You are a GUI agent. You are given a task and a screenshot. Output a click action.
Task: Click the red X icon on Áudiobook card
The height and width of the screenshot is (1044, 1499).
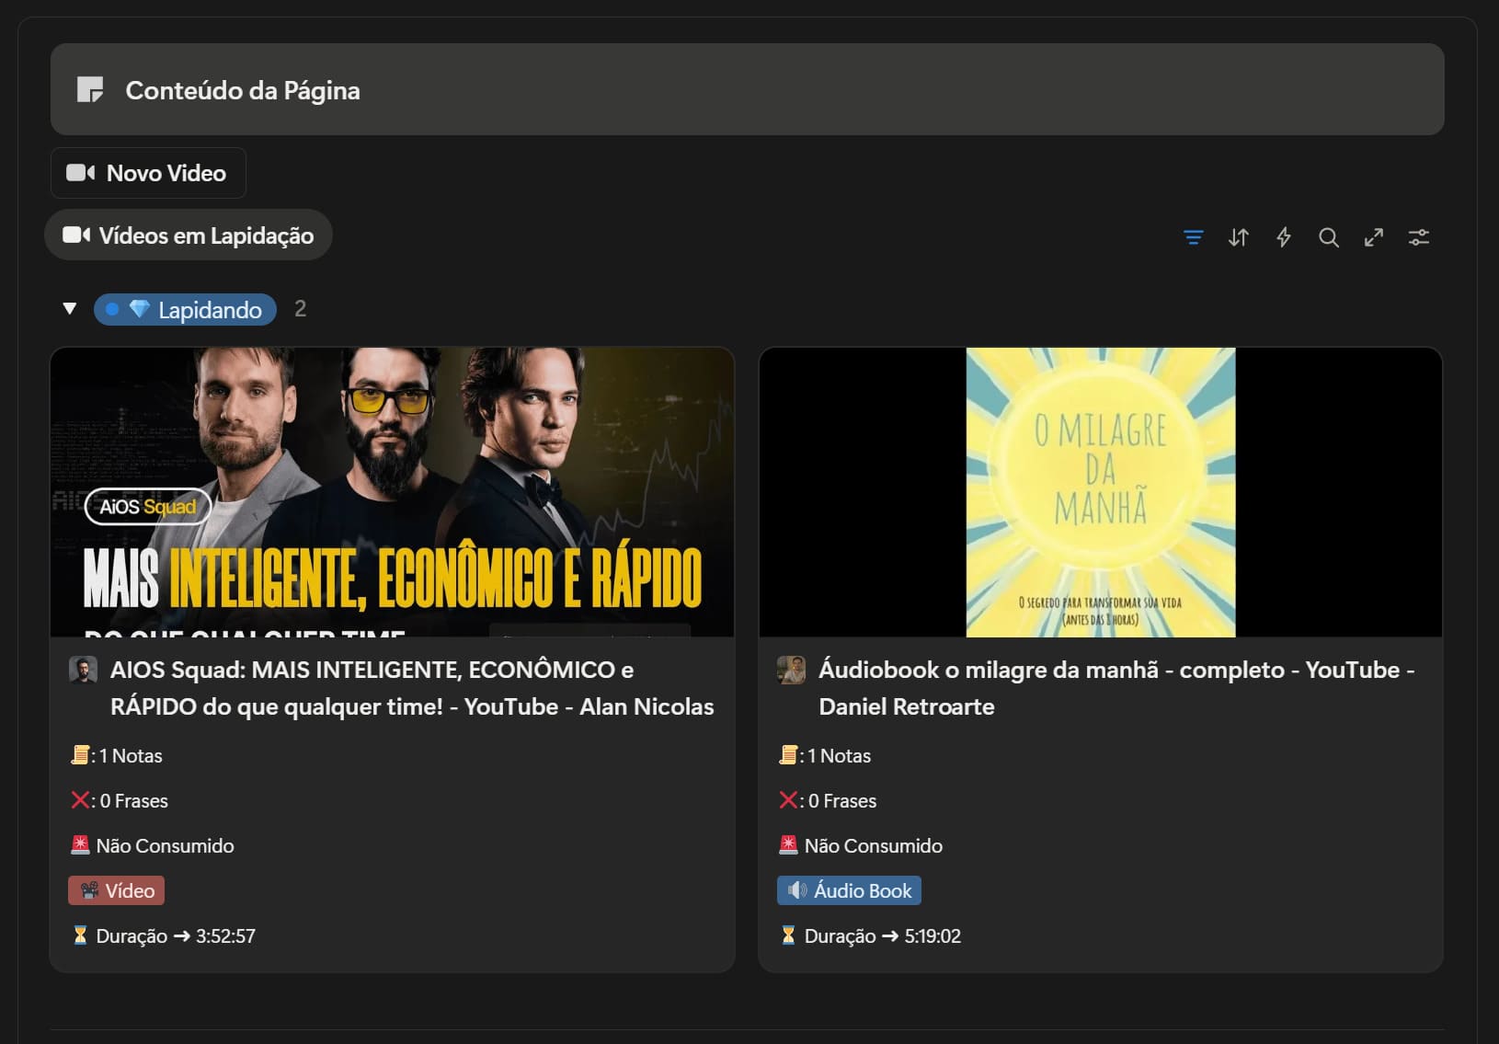click(x=788, y=800)
